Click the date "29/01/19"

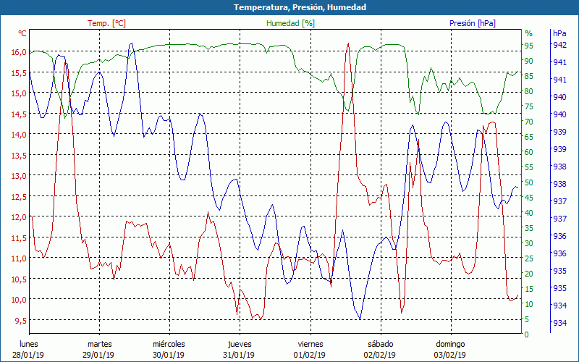(98, 355)
